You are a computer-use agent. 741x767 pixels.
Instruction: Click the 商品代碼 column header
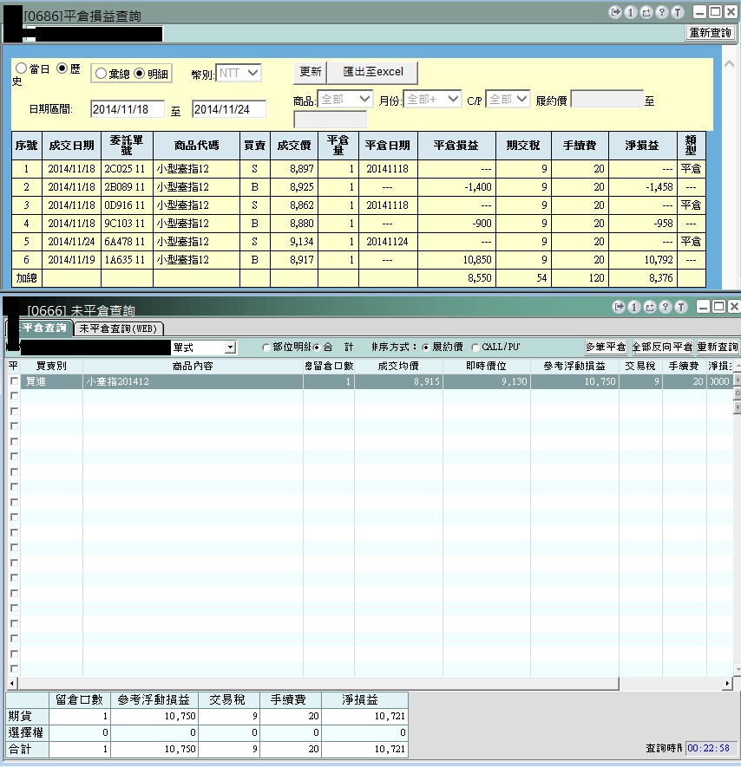pyautogui.click(x=196, y=146)
